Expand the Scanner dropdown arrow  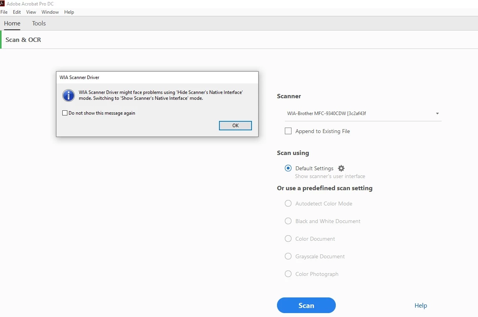tap(437, 114)
